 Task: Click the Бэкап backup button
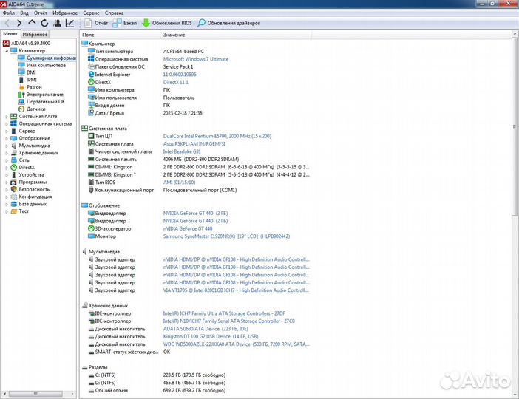(x=124, y=23)
